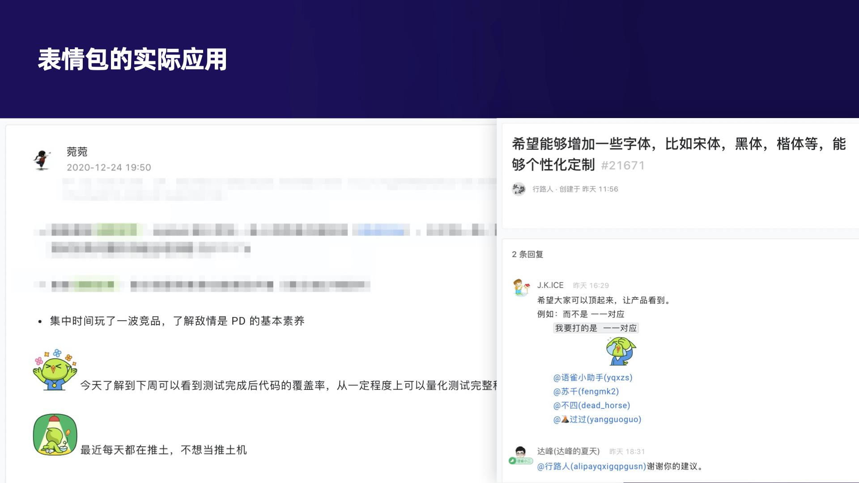
Task: Click the 达峰(达峰的夏天) username
Action: 568,451
